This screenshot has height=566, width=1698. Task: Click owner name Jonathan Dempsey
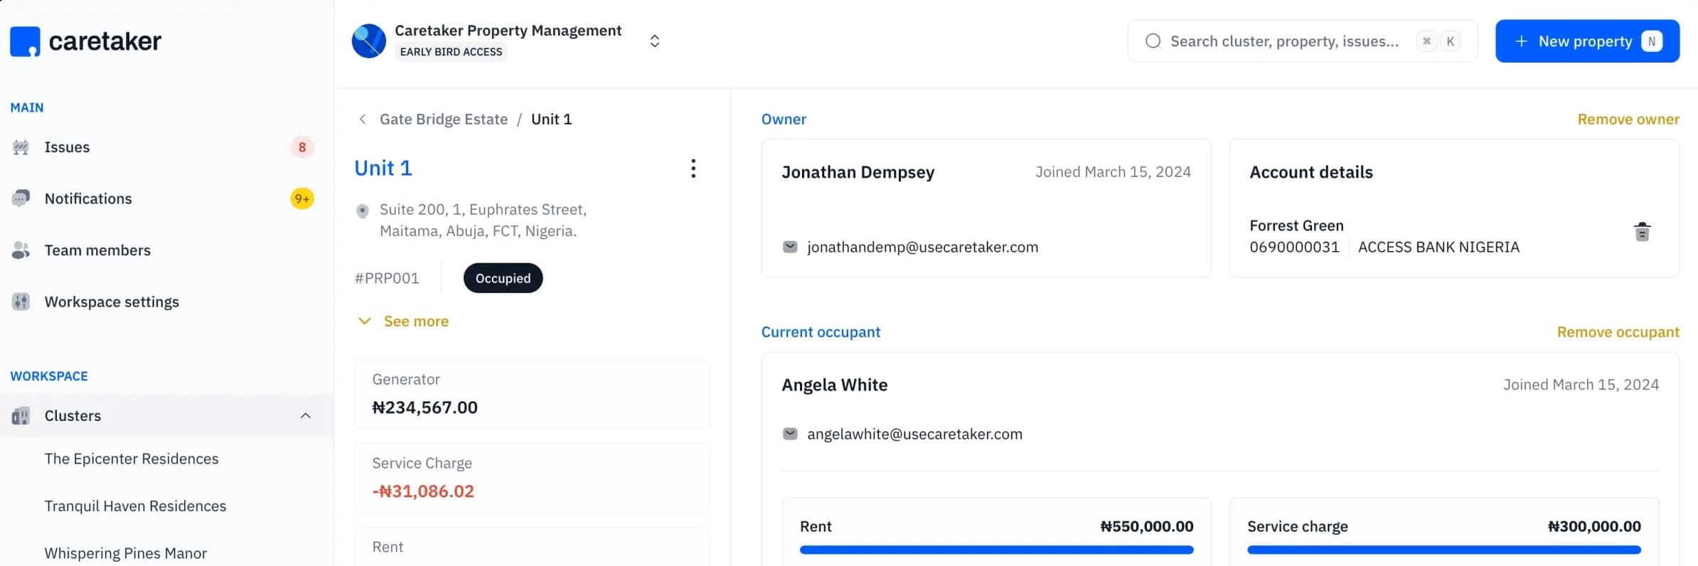[x=858, y=172]
